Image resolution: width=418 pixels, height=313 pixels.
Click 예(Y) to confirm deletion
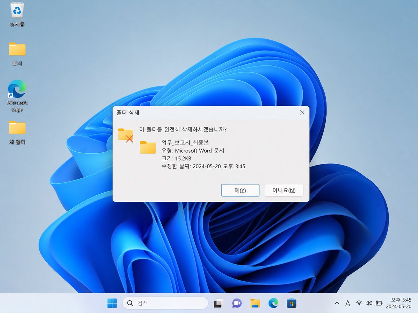[x=240, y=190]
